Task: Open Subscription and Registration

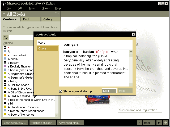Action: tap(140, 110)
